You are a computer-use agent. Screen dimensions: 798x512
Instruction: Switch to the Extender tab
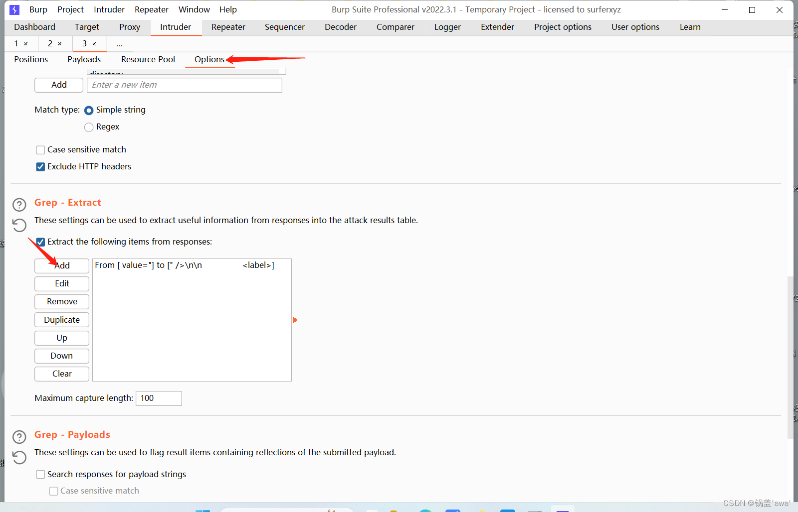click(x=497, y=27)
